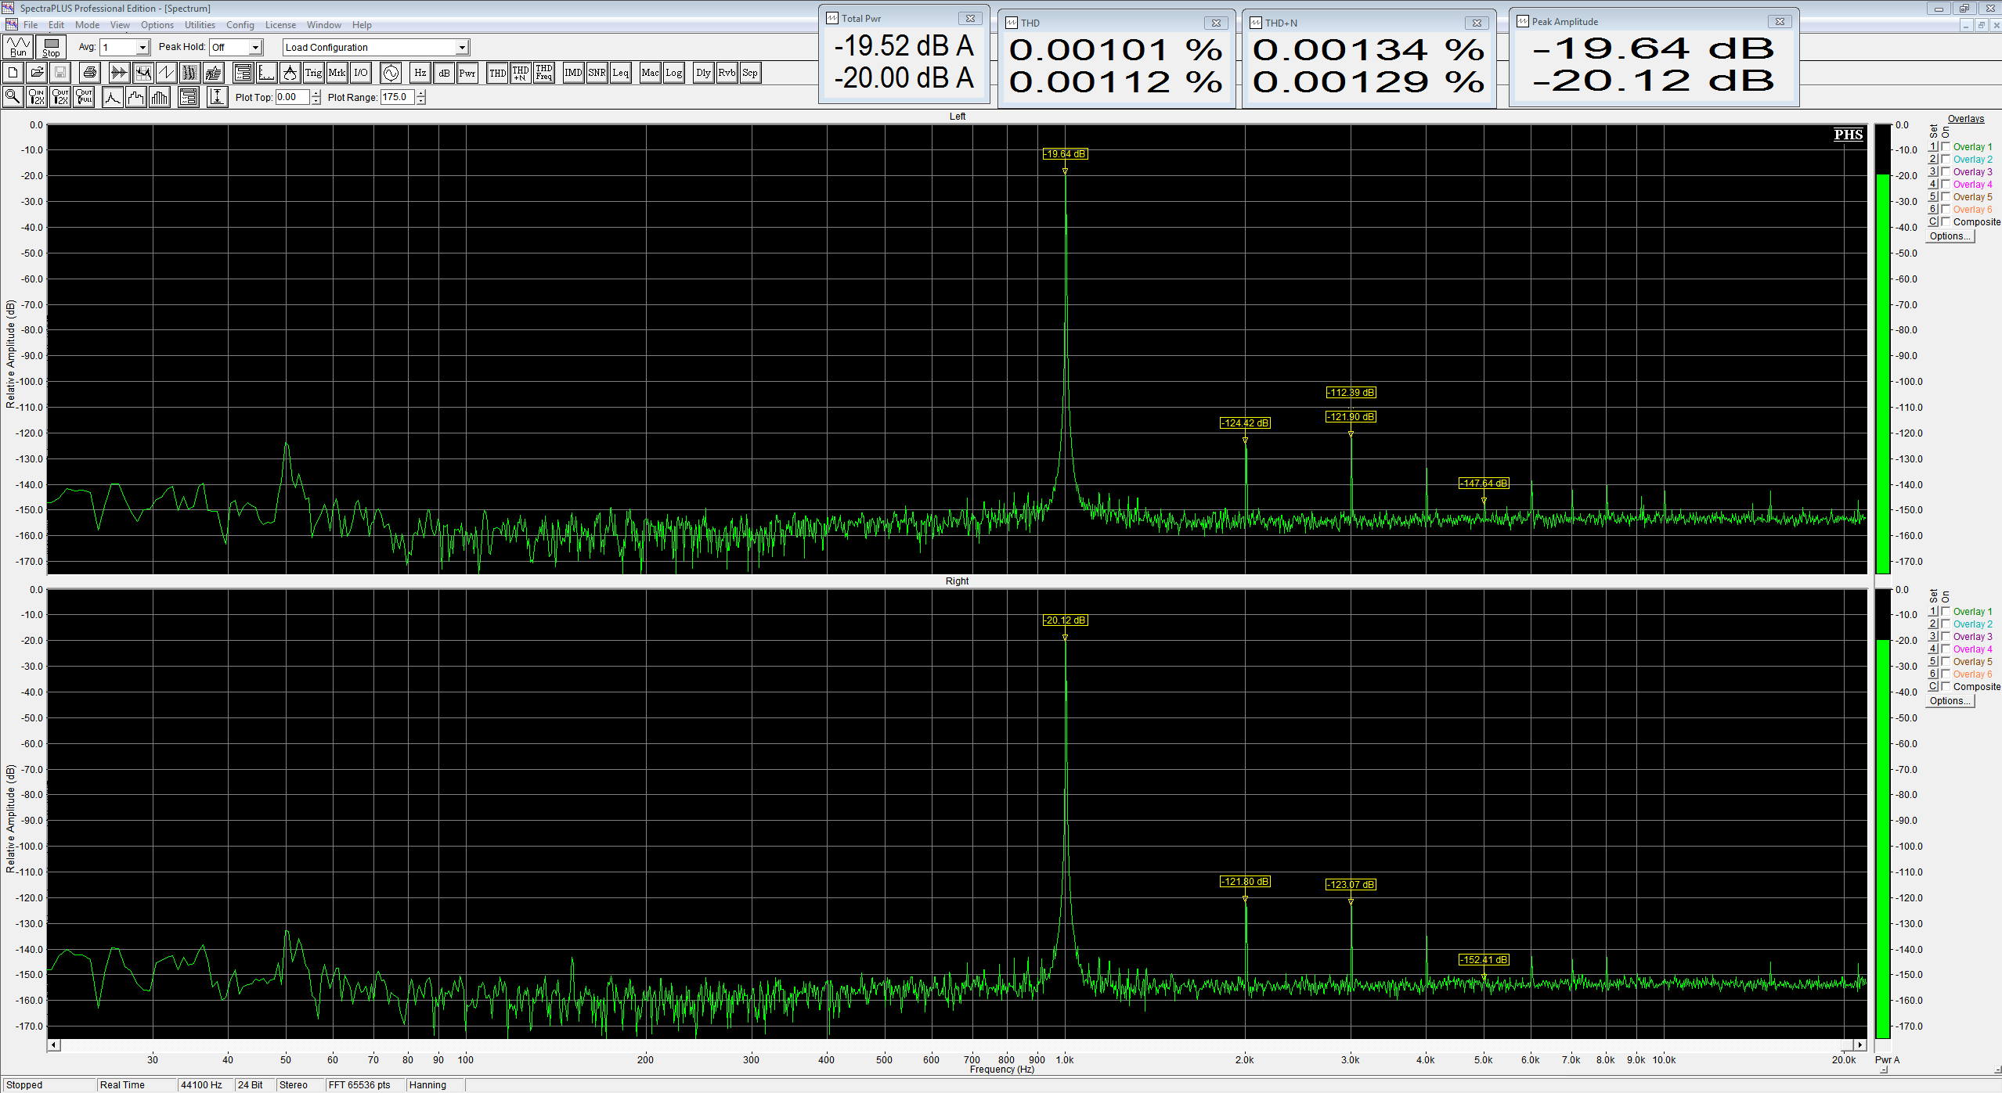Enable Overlay 2 checkbox in Left panel

point(1946,159)
